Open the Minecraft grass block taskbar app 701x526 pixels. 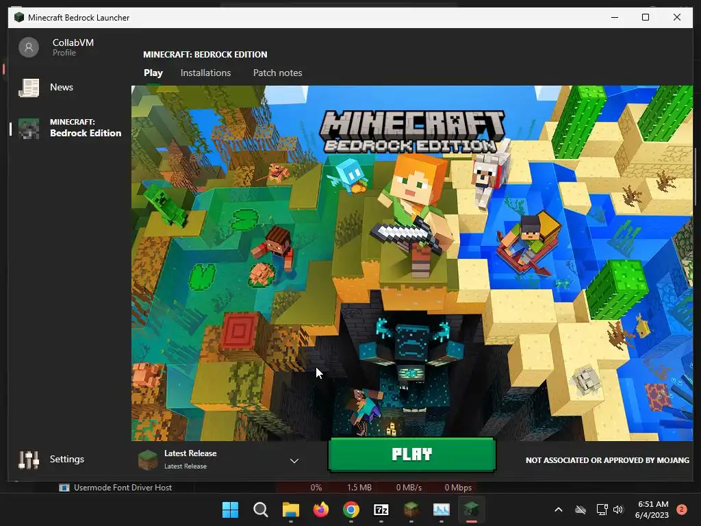pos(411,510)
